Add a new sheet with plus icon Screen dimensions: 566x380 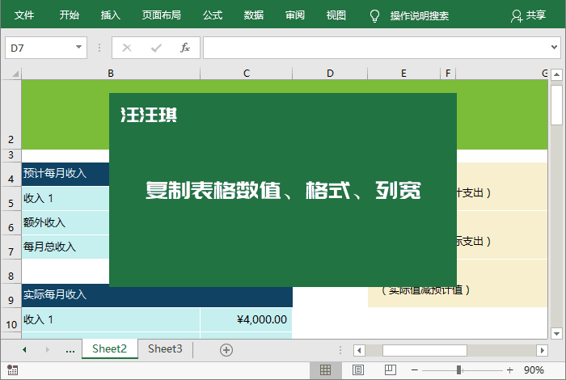(226, 350)
